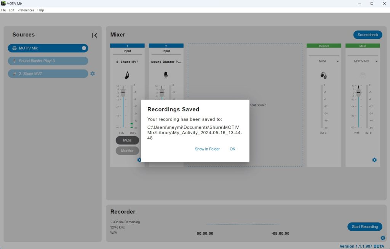
Task: Open the File menu
Action: pos(3,10)
